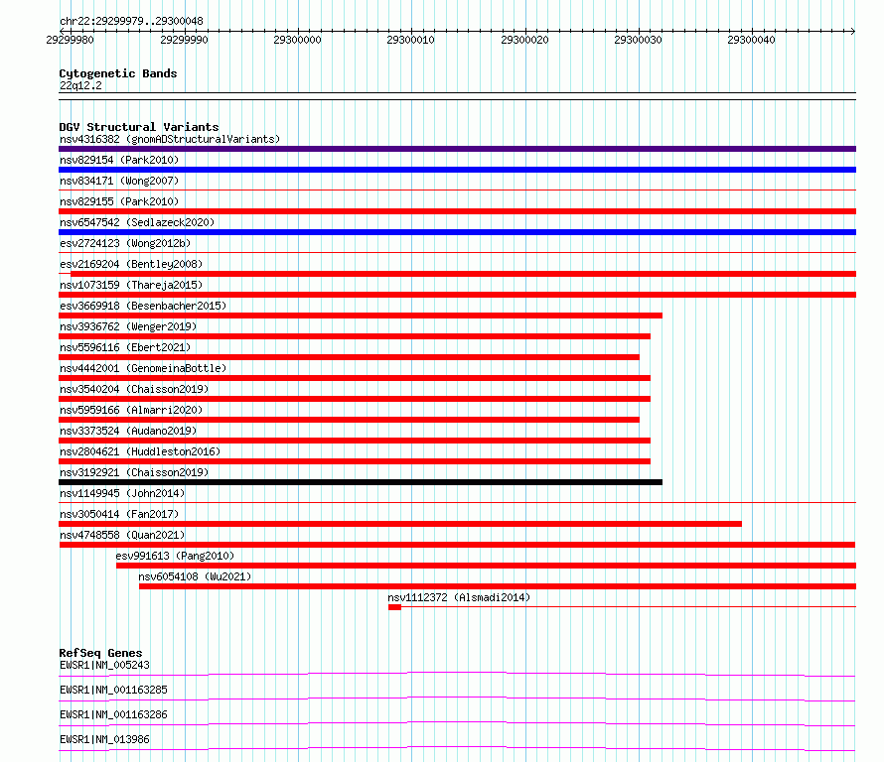Viewport: 884px width, 762px height.
Task: Click the nsv4316382 gnomAD structural variant bar
Action: [457, 149]
